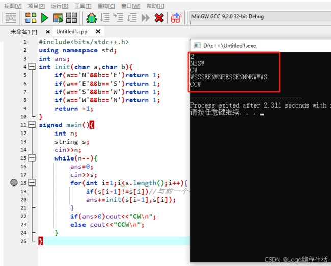Click line number 25 in the gutter
Screen dimensions: 331x266
[x=23, y=241]
